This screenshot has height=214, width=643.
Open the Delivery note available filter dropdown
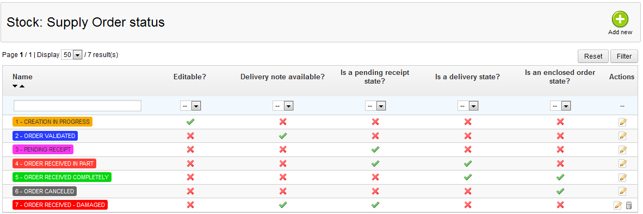pyautogui.click(x=282, y=106)
